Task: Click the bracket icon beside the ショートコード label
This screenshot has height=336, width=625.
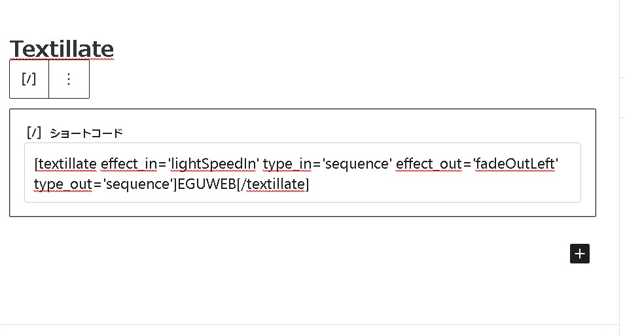Action: tap(35, 133)
